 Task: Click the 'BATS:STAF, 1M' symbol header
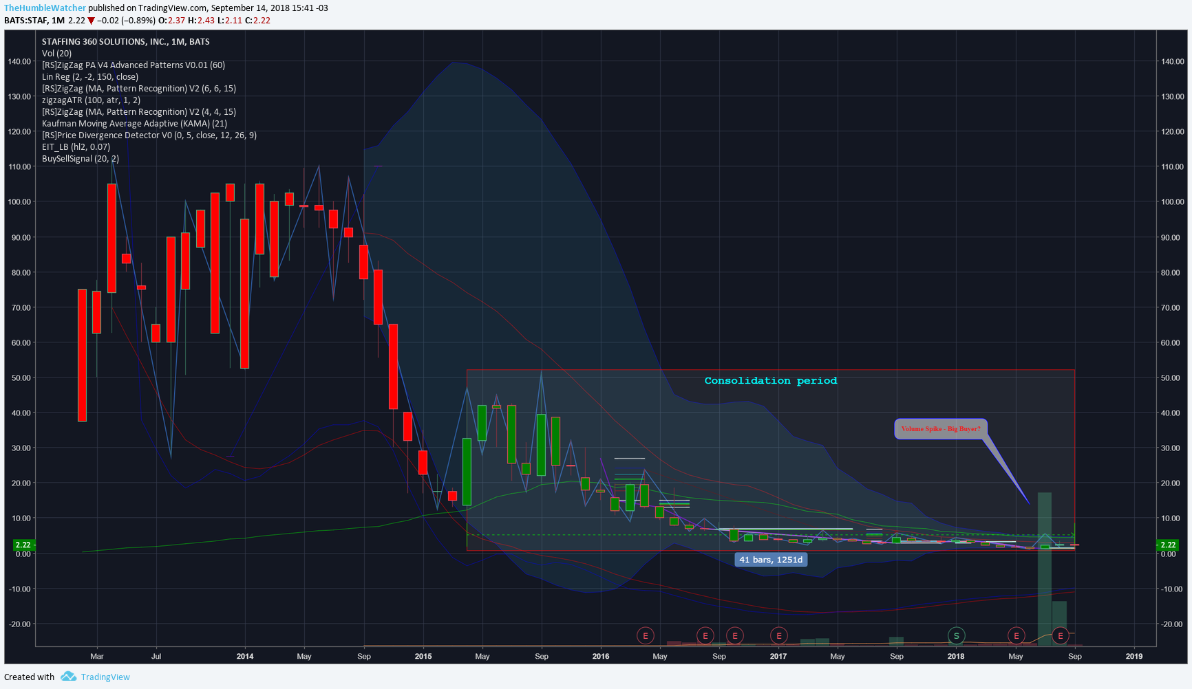(34, 21)
